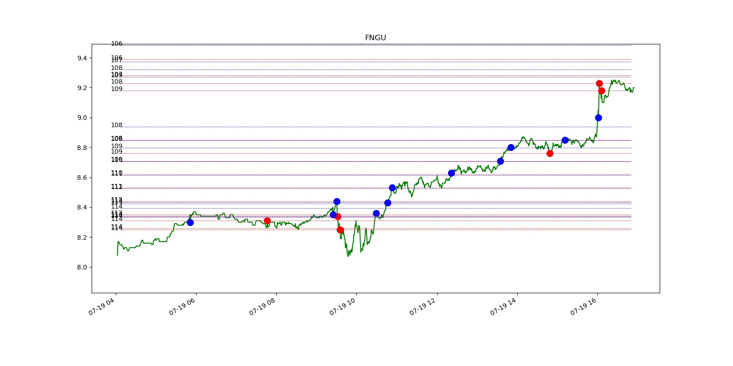733x366 pixels.
Task: Select the 07-19 10 x-axis label
Action: [x=342, y=307]
